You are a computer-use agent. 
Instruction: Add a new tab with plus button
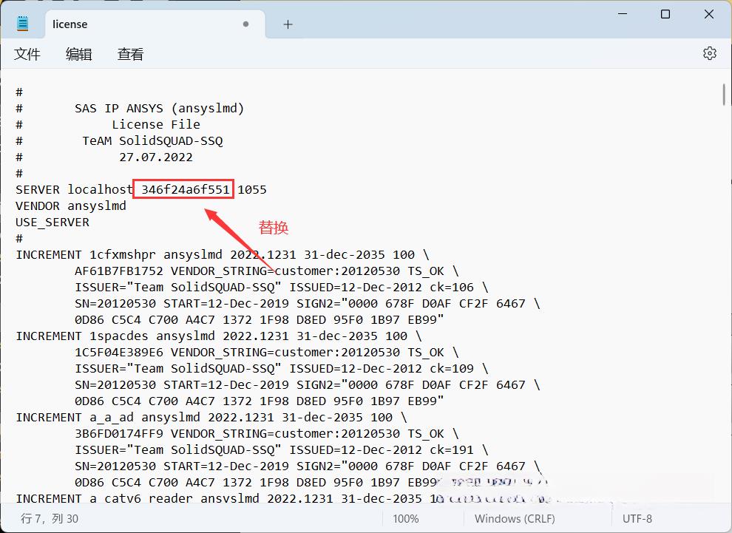click(288, 24)
